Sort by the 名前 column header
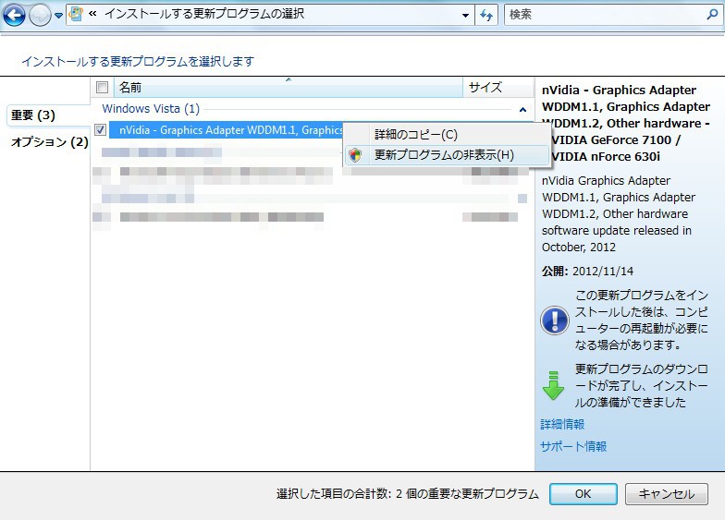This screenshot has height=520, width=725. pyautogui.click(x=289, y=87)
